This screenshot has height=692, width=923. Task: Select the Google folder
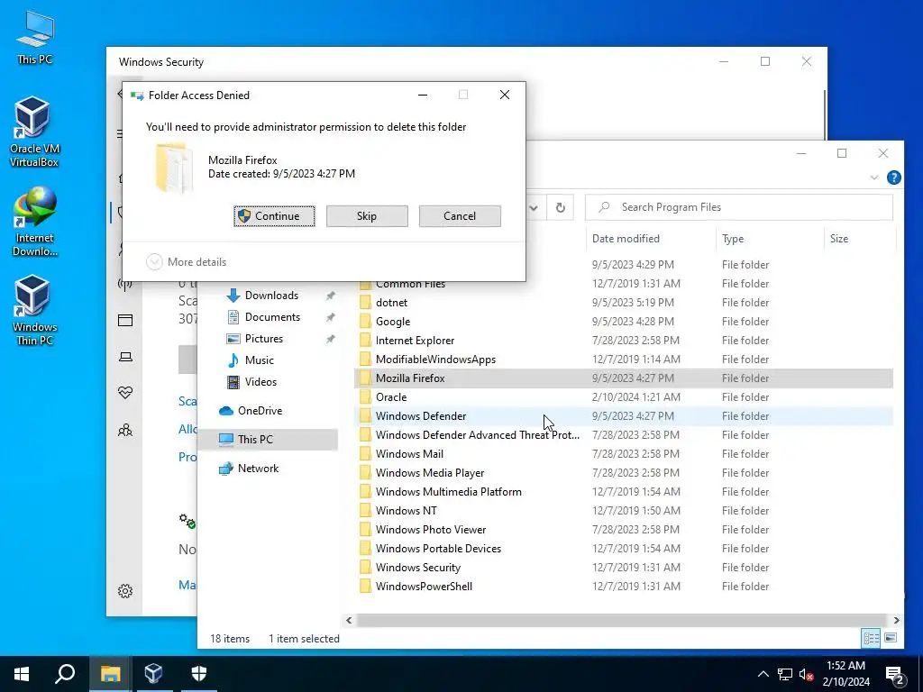coord(624,322)
